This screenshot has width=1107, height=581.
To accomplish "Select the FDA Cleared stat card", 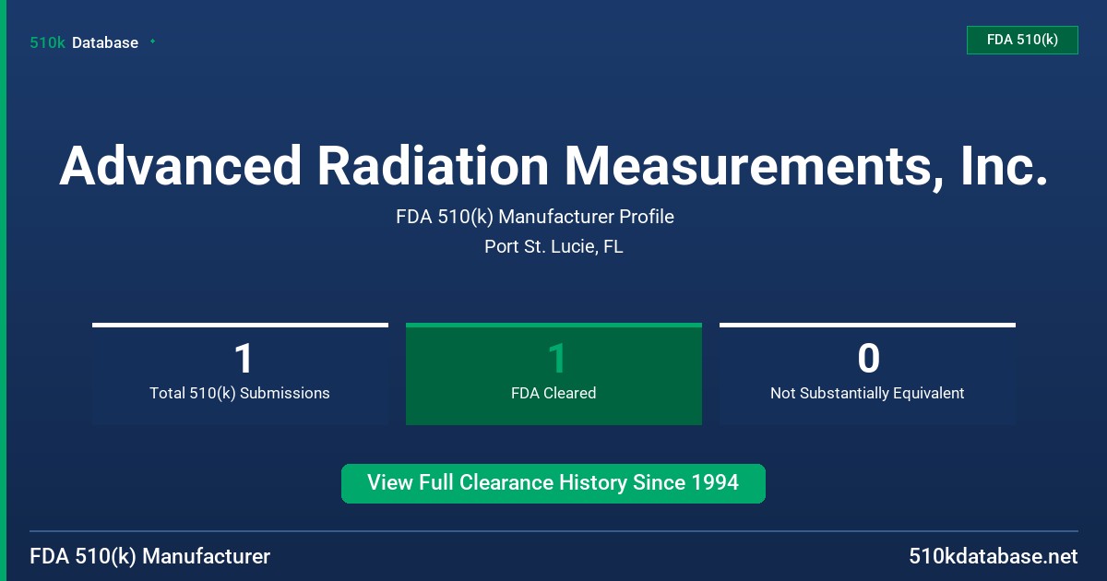I will 553,373.
